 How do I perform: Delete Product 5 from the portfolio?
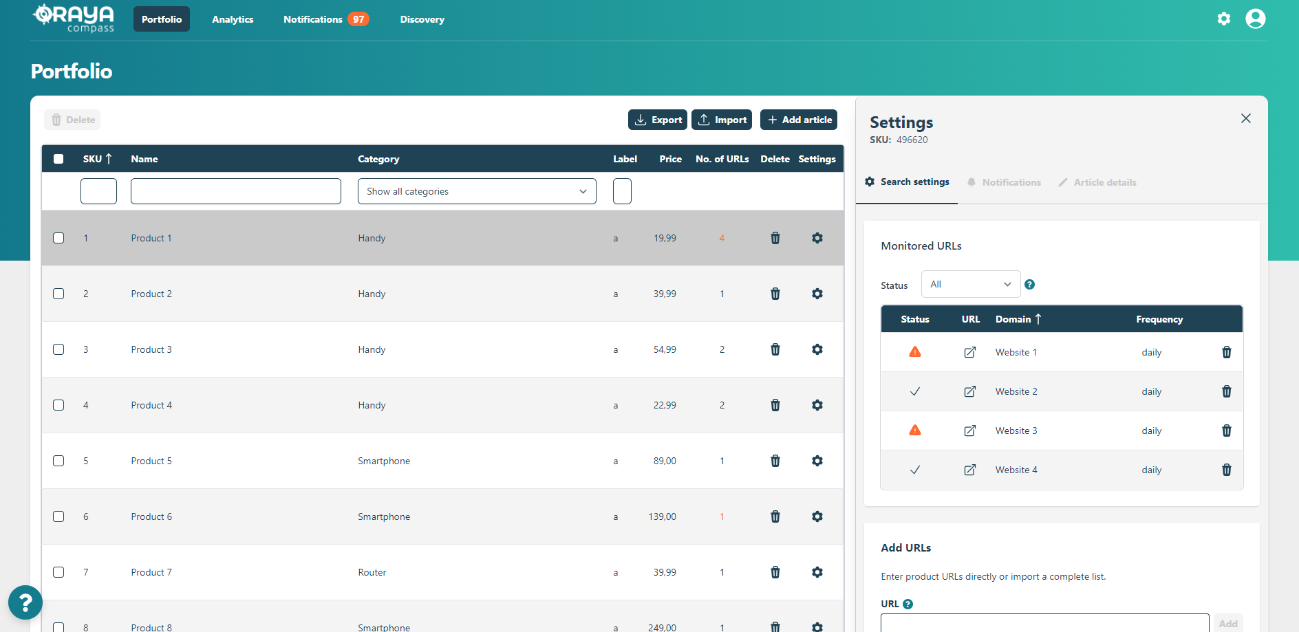[775, 461]
